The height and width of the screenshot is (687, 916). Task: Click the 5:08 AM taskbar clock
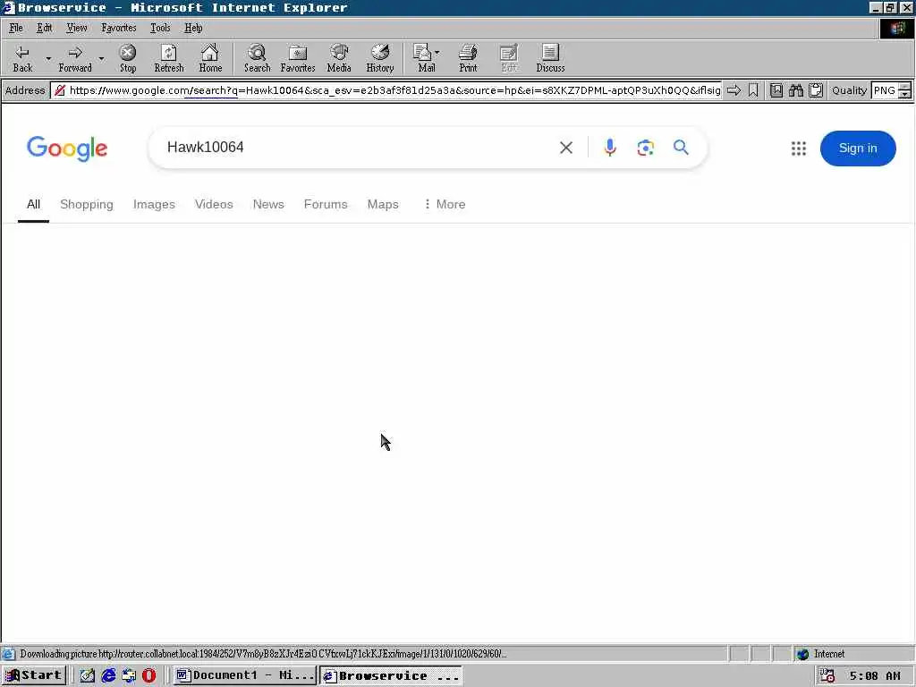[x=875, y=676]
